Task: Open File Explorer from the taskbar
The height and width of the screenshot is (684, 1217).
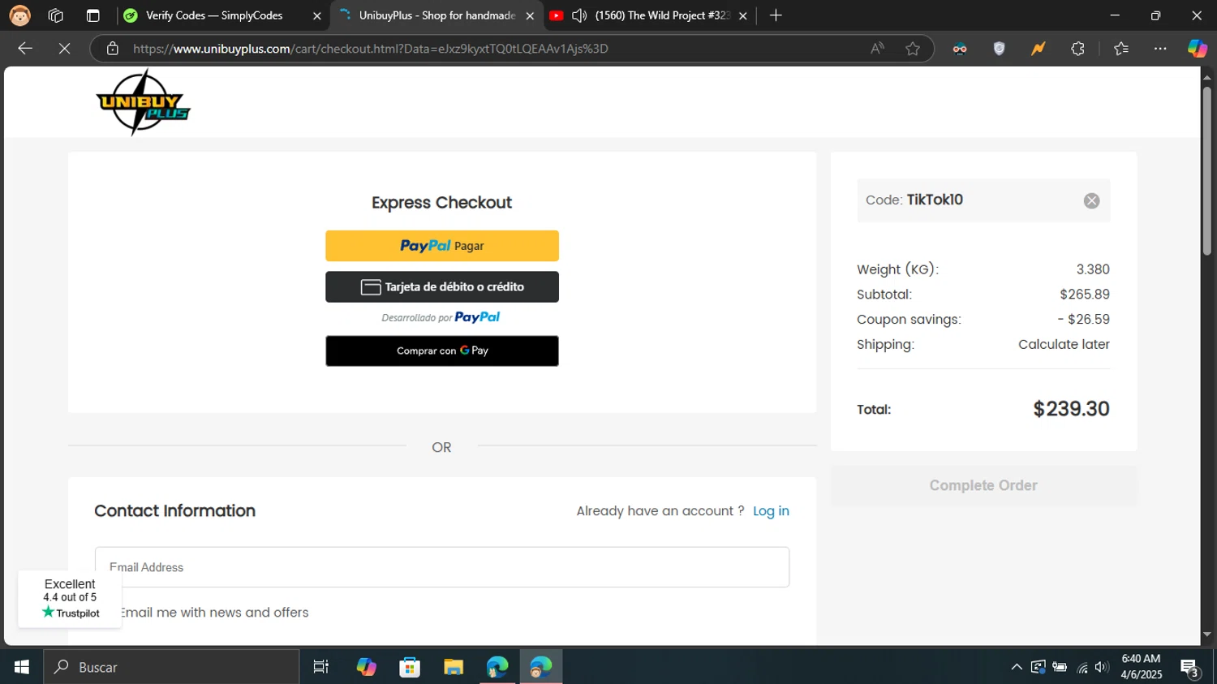Action: (x=454, y=667)
